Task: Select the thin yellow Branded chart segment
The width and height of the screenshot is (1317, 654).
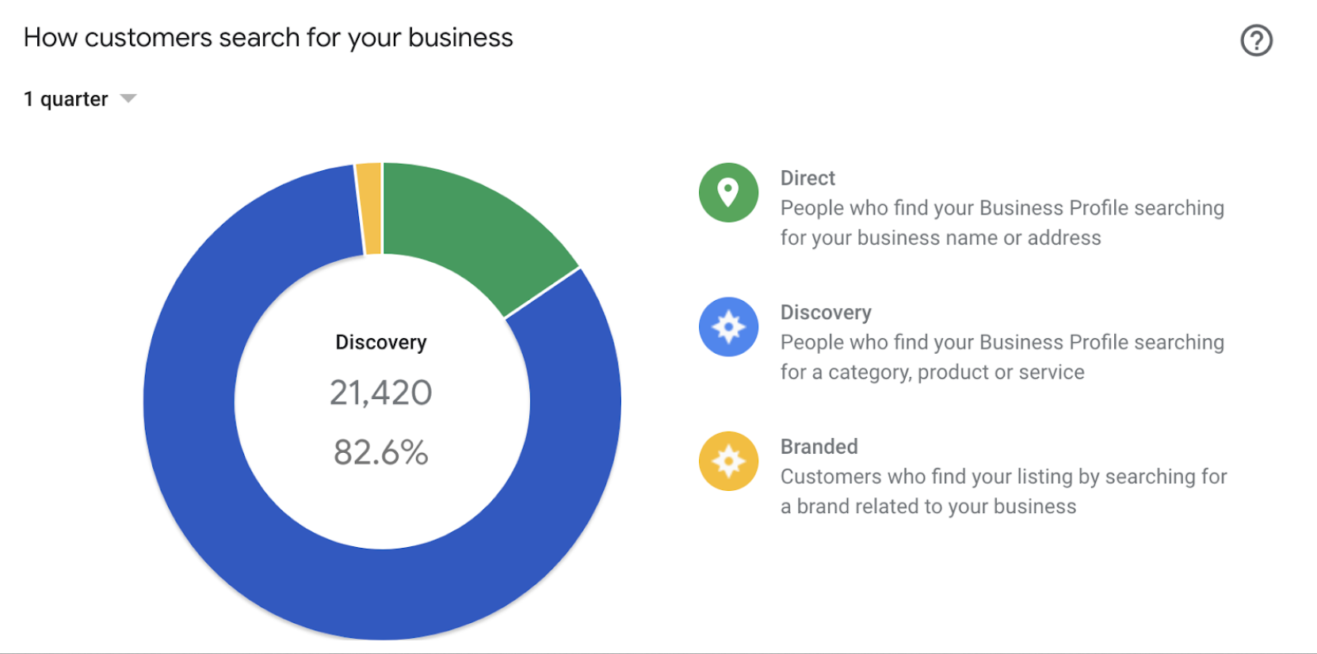Action: pyautogui.click(x=369, y=209)
